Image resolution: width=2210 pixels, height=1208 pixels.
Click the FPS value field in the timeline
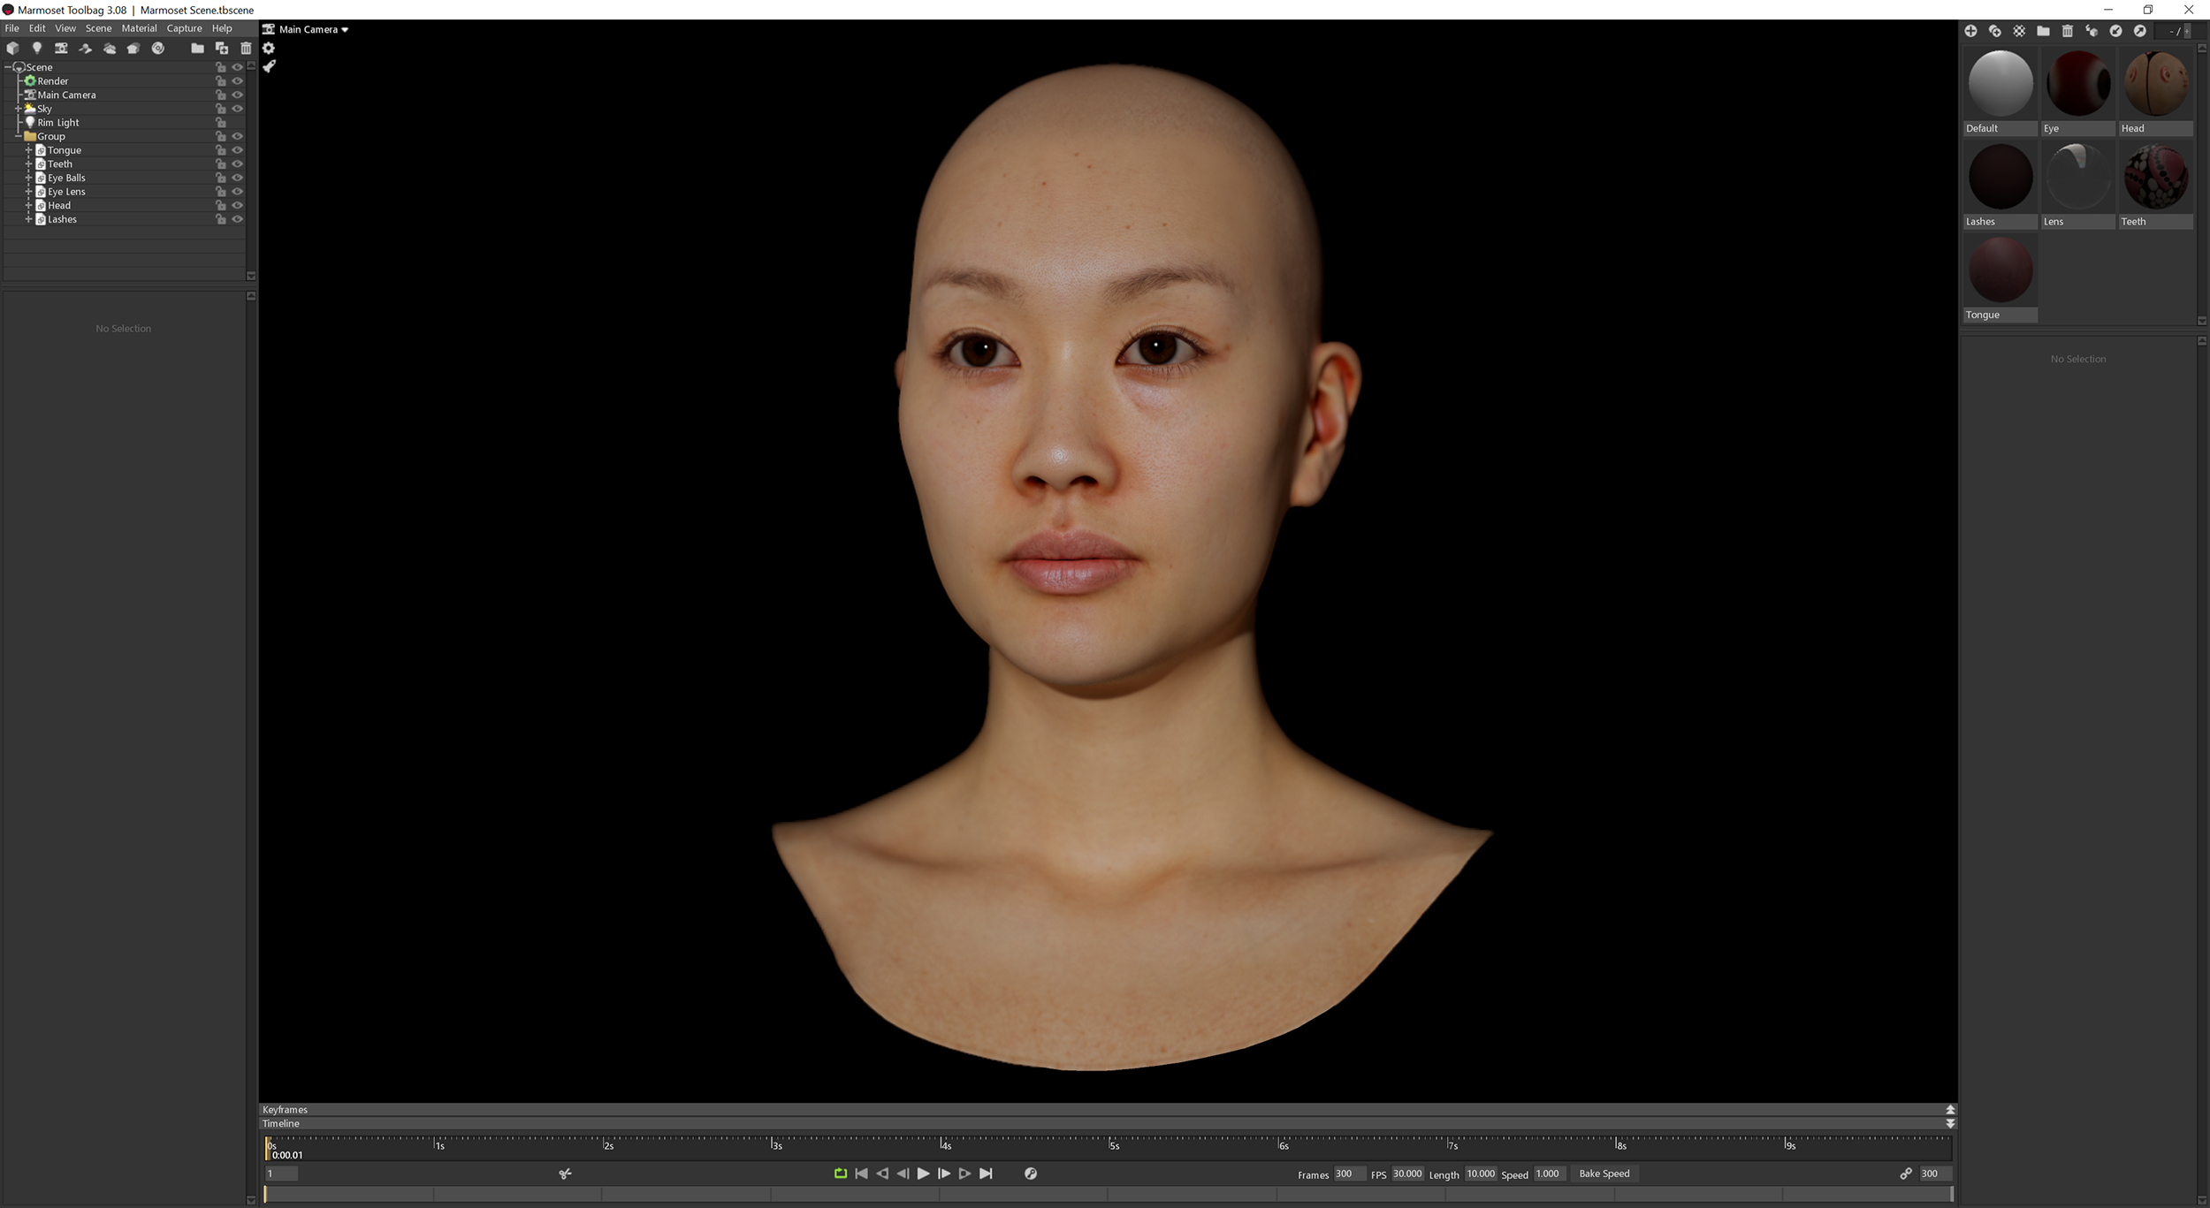click(1407, 1174)
